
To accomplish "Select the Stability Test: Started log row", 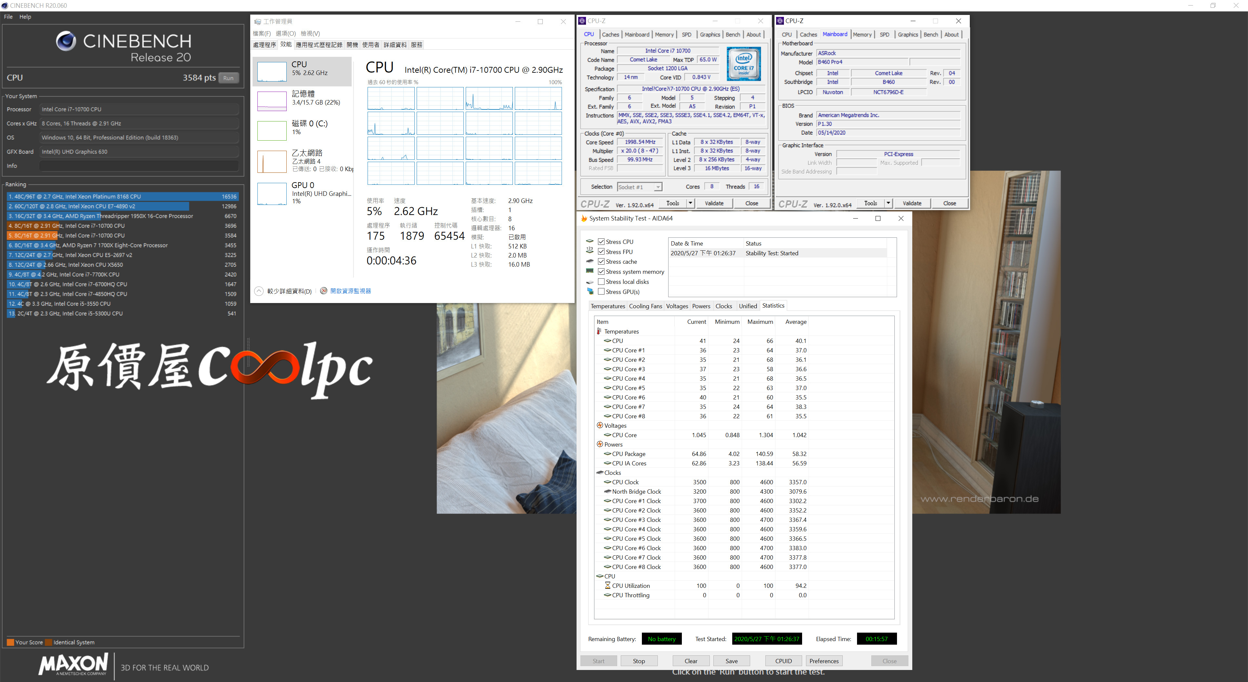I will (778, 253).
